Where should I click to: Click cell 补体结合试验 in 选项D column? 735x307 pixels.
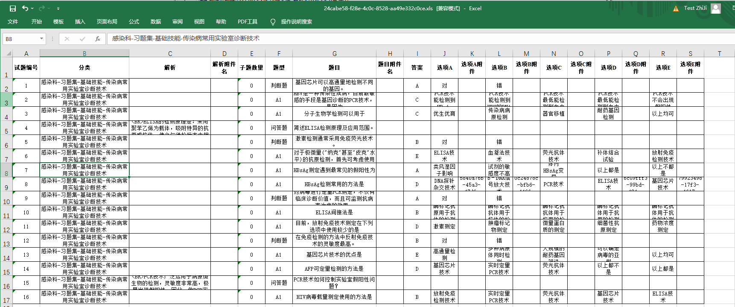point(608,156)
